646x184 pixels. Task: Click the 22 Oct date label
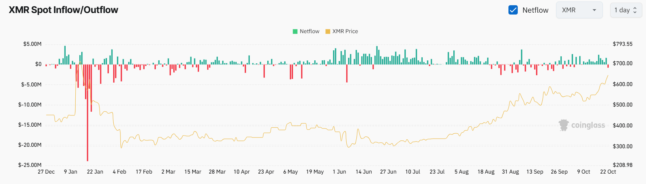(608, 172)
